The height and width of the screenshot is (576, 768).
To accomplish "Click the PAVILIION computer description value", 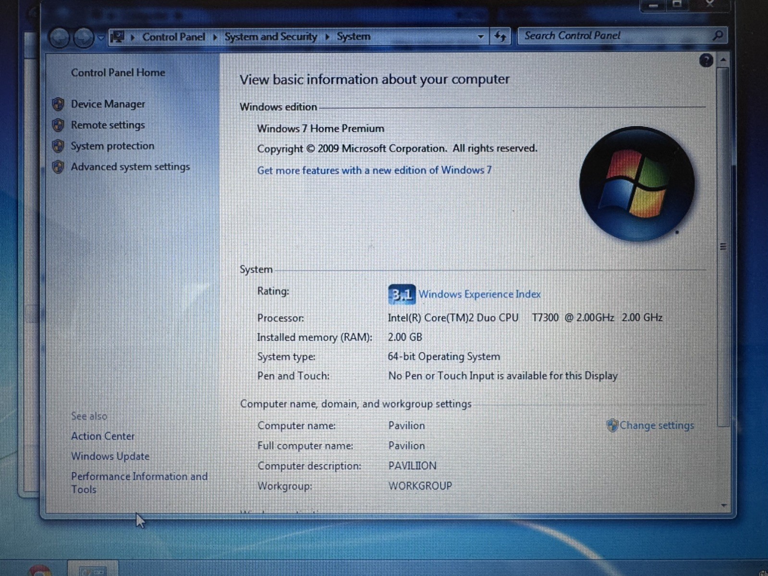I will [413, 466].
